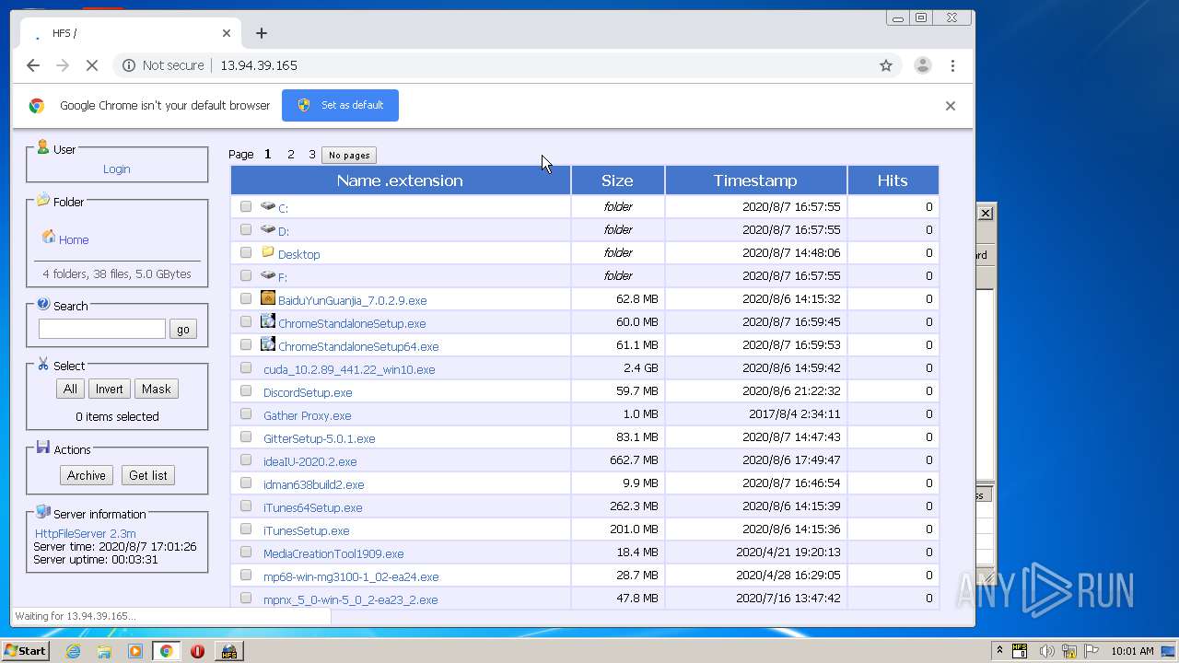Image resolution: width=1179 pixels, height=663 pixels.
Task: Check the box for BaiduYunGuanjia_7.0.2.9.exe
Action: click(x=246, y=298)
